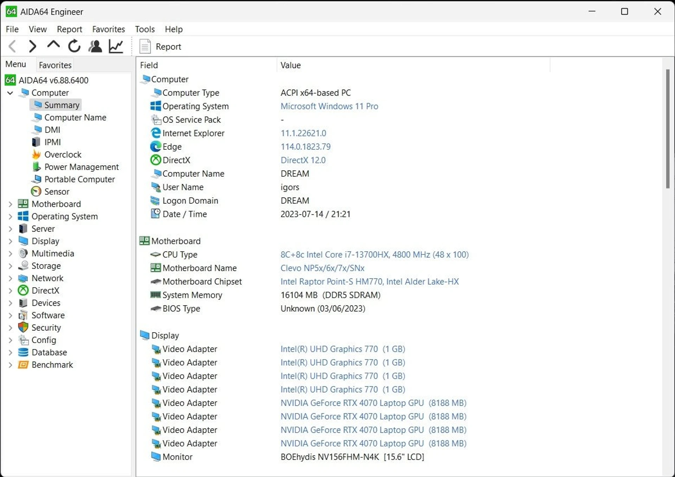Viewport: 675px width, 477px height.
Task: Select the Motherboard tree icon
Action: tap(23, 204)
